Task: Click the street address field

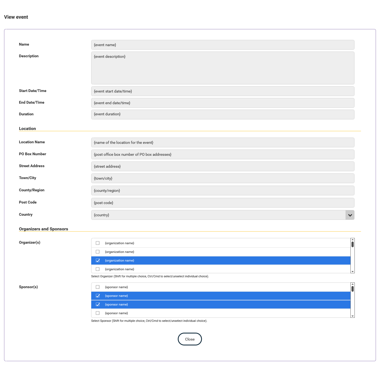Action: point(223,166)
